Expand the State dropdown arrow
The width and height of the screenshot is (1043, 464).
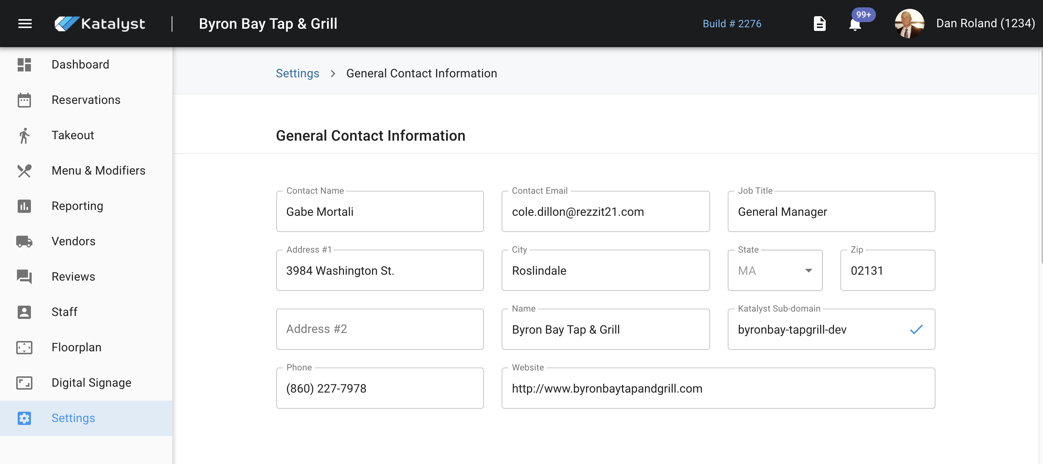[x=808, y=270]
